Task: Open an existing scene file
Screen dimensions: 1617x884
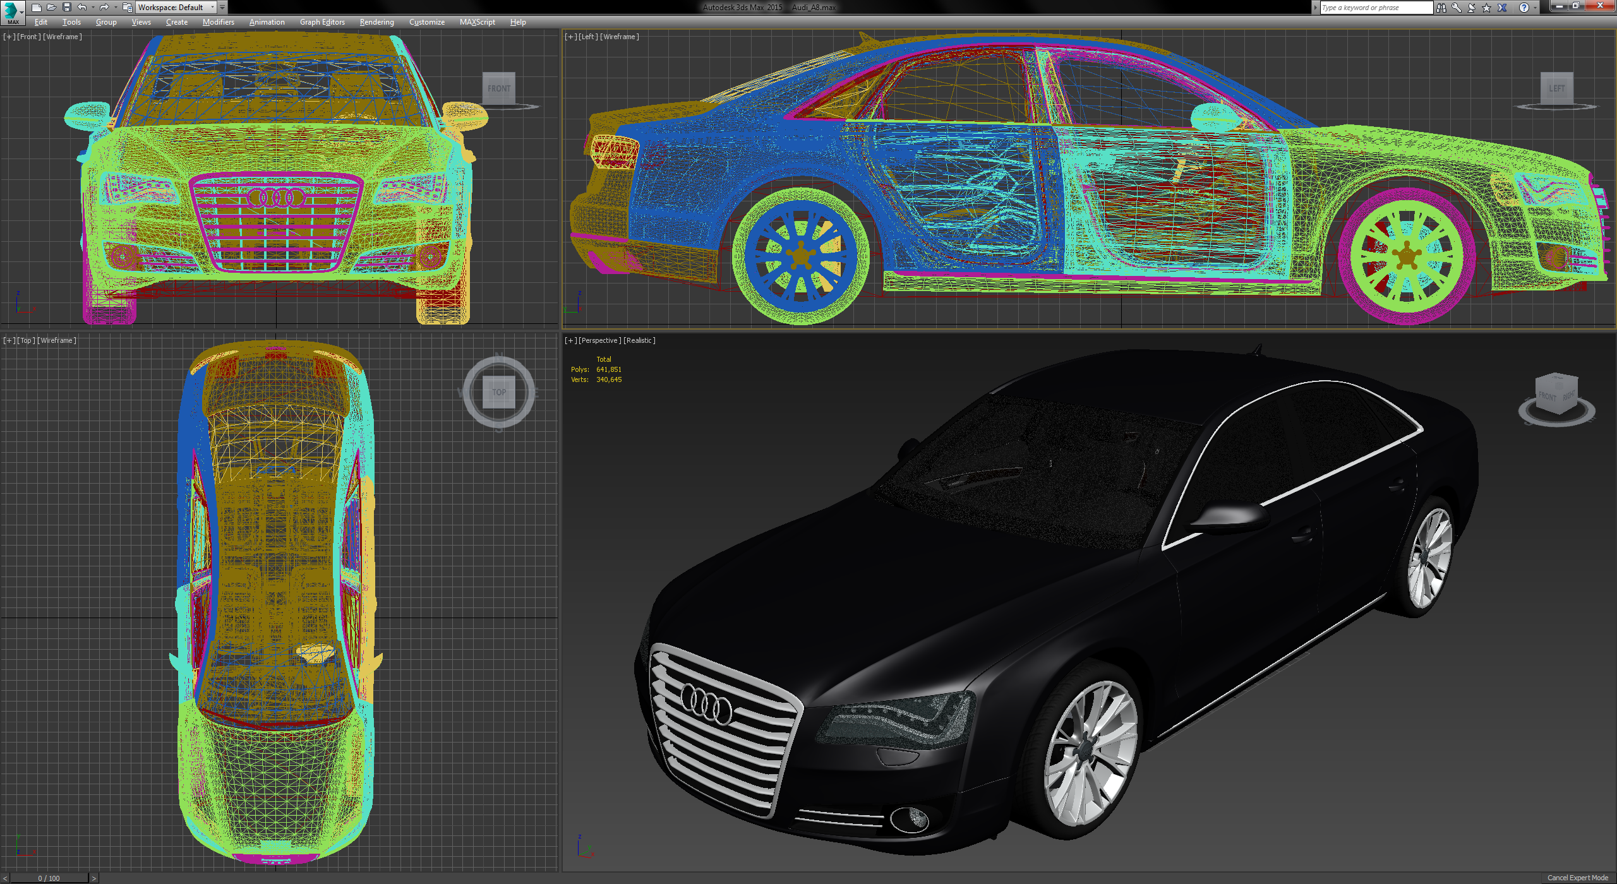Action: tap(52, 7)
